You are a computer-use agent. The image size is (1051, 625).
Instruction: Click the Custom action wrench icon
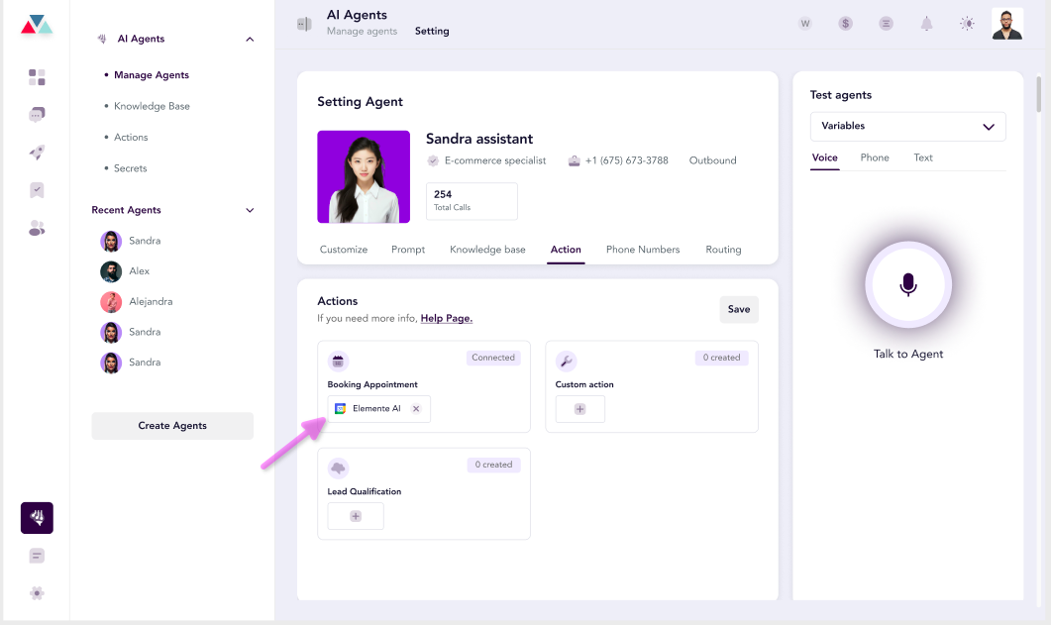click(567, 362)
